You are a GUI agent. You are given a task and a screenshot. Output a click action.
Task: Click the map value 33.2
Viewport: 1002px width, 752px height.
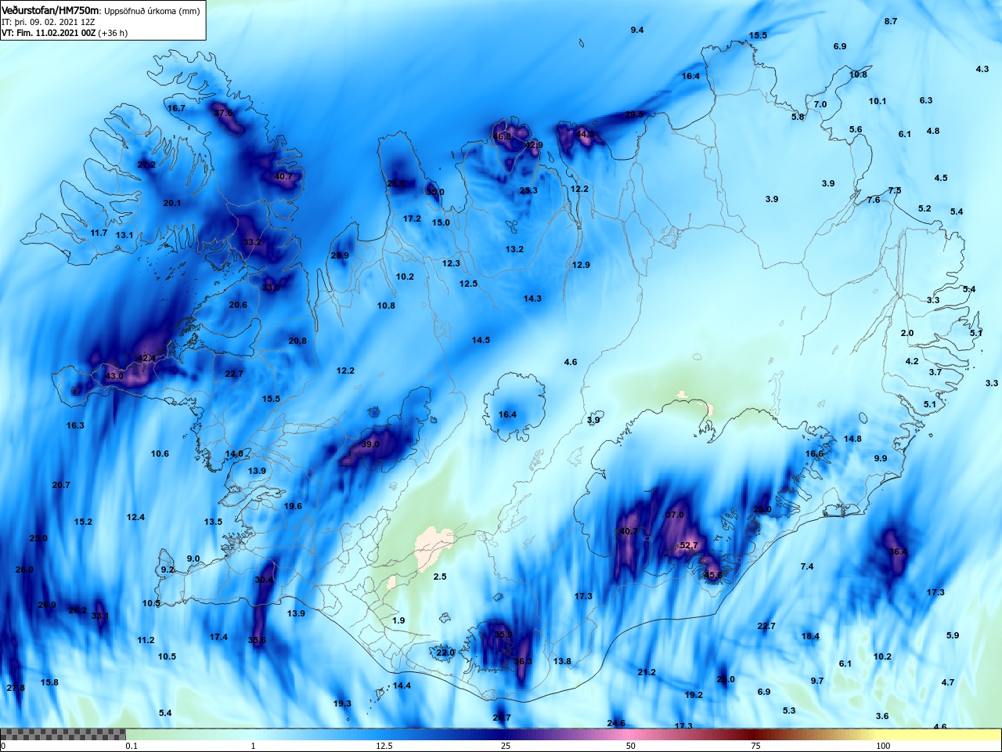click(x=252, y=242)
